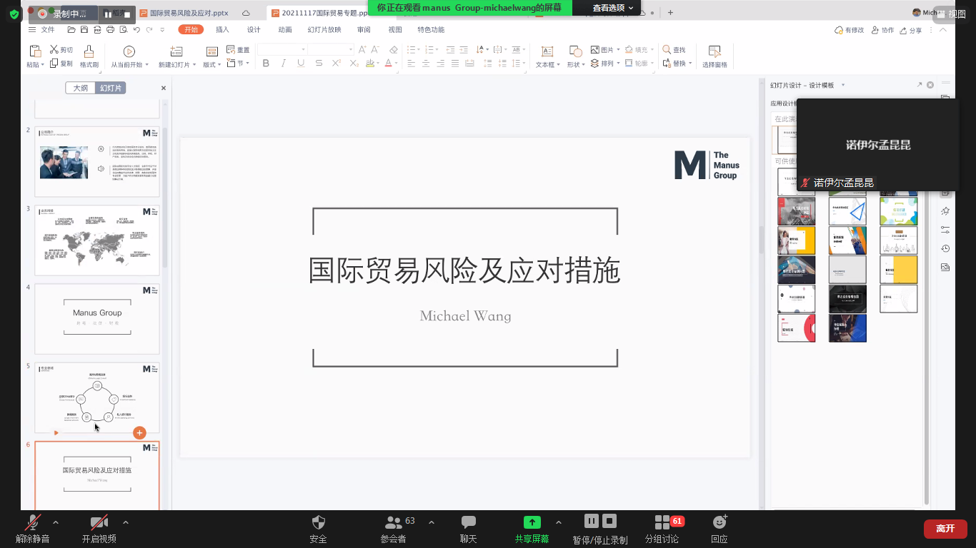Viewport: 976px width, 548px height.
Task: Click the Text Box (文本框) icon
Action: (547, 51)
